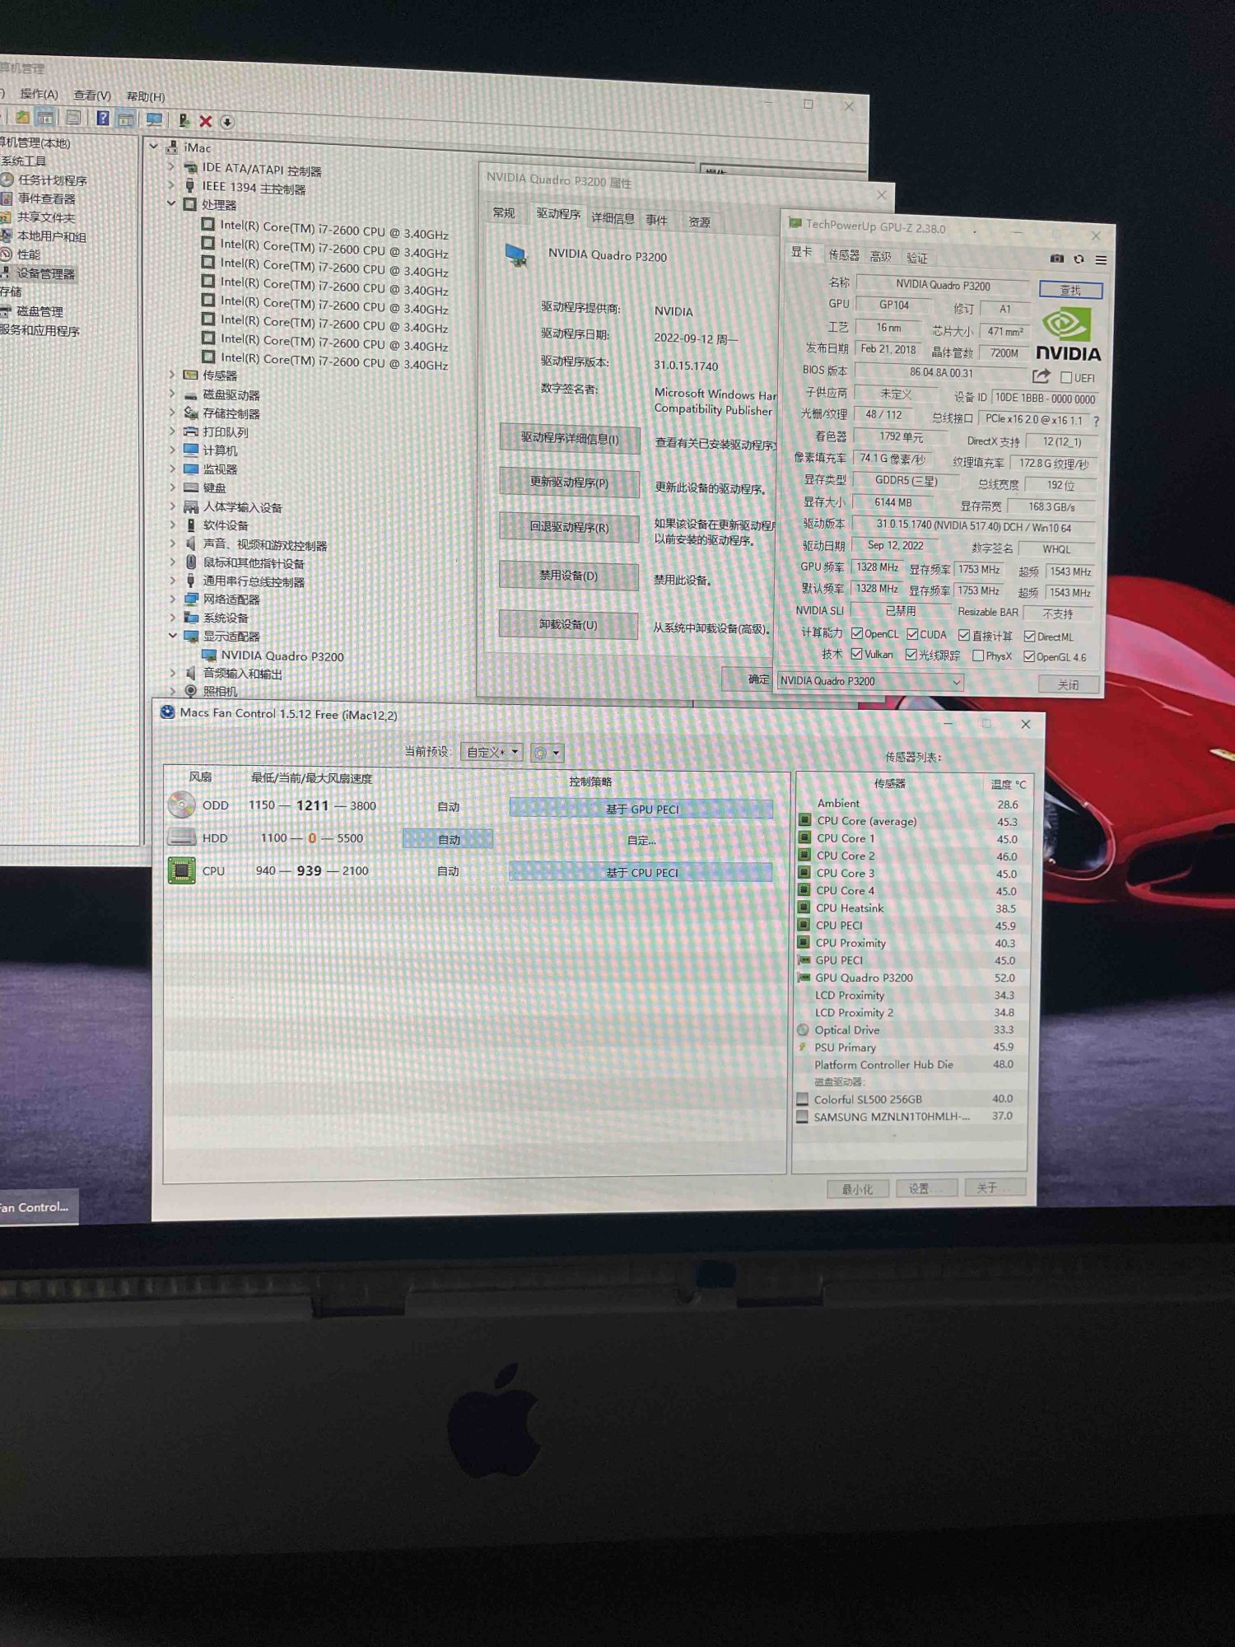Screen dimensions: 1235x1647
Task: Click the GPU name field in GPU-Z
Action: point(943,285)
